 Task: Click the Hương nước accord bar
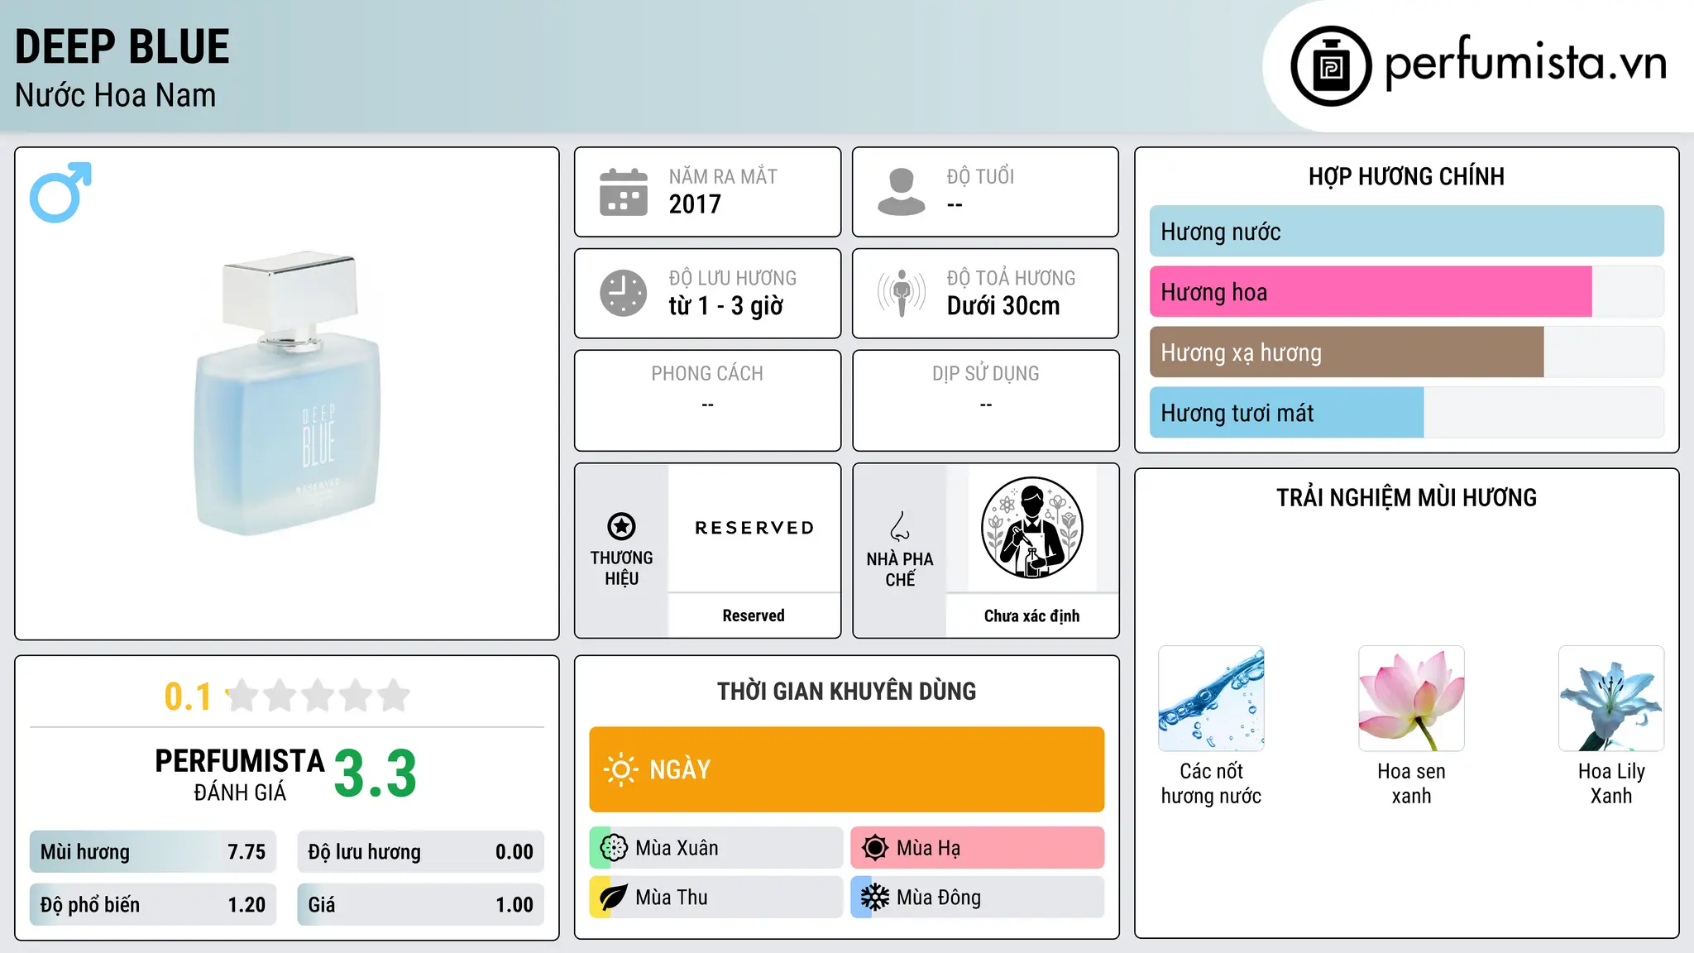pos(1407,232)
